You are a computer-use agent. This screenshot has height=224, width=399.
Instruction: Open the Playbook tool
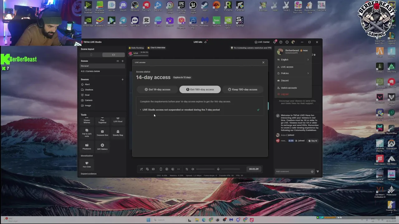87,147
